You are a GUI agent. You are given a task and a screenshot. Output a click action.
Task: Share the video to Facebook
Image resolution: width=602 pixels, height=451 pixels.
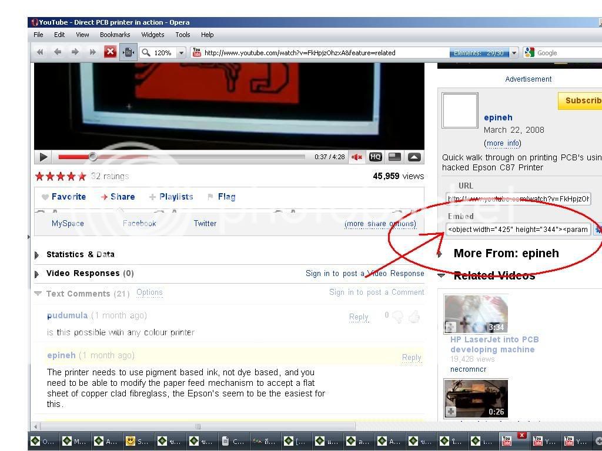point(139,223)
